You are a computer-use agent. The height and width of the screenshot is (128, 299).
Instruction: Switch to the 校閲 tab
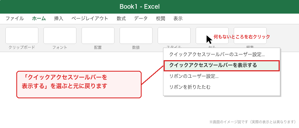coord(161,19)
